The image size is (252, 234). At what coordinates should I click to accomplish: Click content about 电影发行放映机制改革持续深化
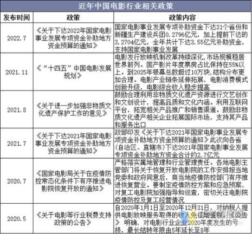pos(181,72)
